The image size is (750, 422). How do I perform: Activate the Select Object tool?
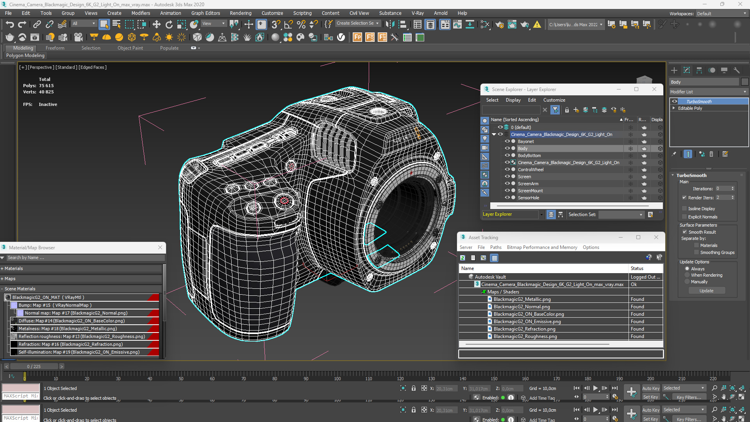pyautogui.click(x=104, y=25)
